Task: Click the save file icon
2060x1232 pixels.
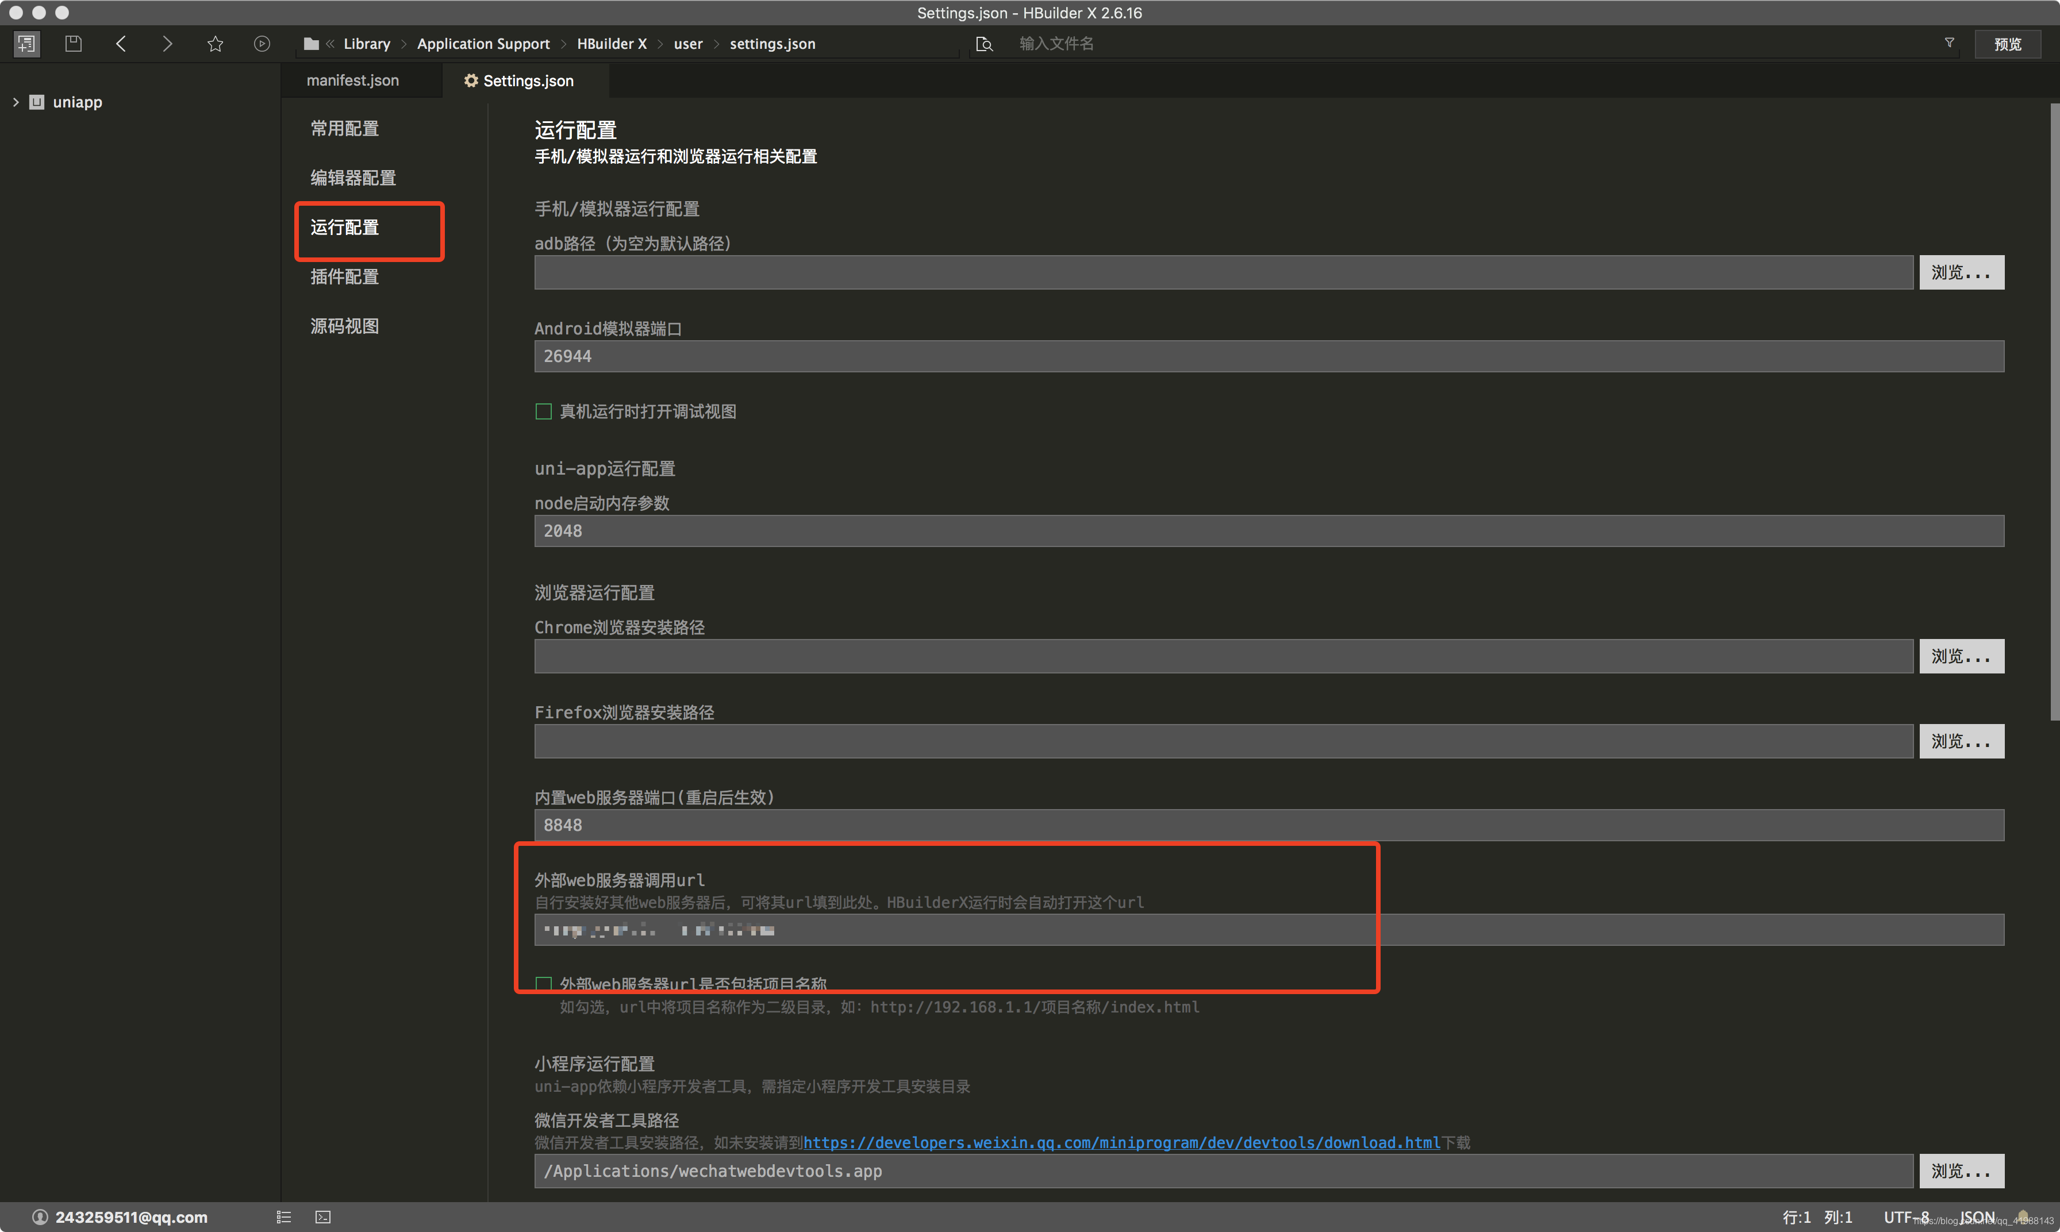Action: tap(73, 43)
